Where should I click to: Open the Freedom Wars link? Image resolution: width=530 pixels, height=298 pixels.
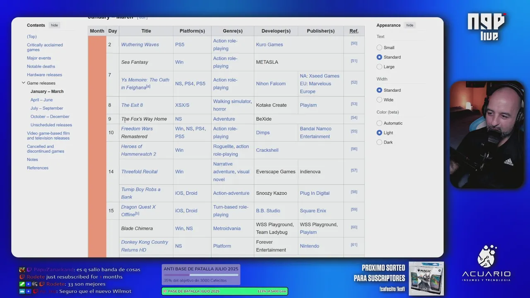pos(137,129)
